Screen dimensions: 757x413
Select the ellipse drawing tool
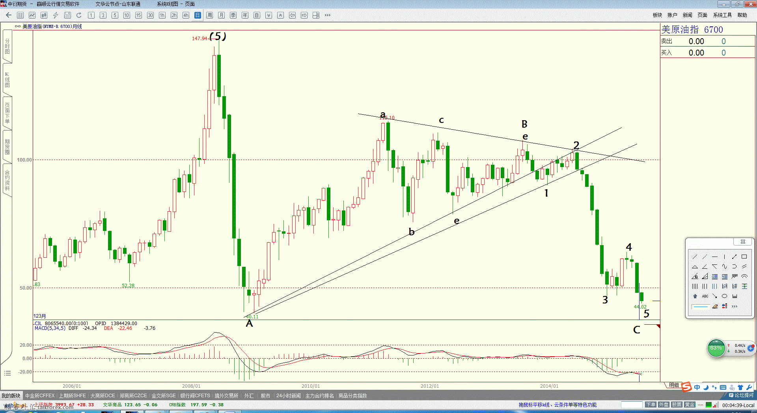[724, 296]
